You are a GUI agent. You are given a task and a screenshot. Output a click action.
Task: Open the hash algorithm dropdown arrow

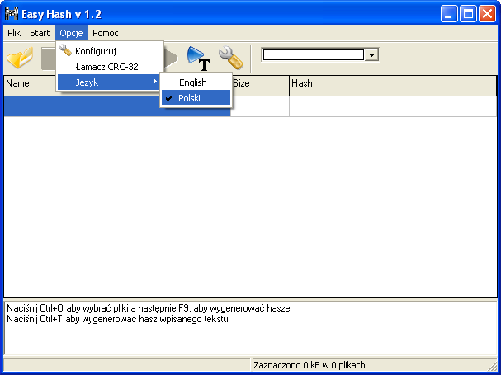371,55
